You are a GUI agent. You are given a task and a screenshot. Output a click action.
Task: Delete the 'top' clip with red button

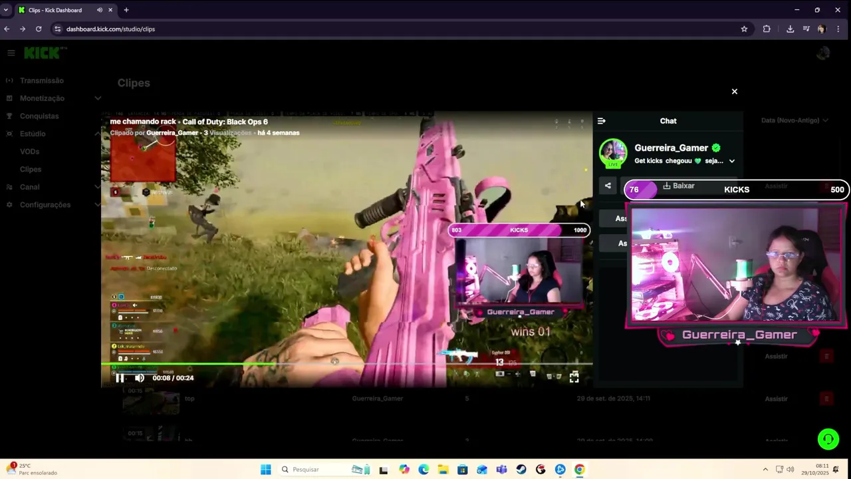pos(826,399)
